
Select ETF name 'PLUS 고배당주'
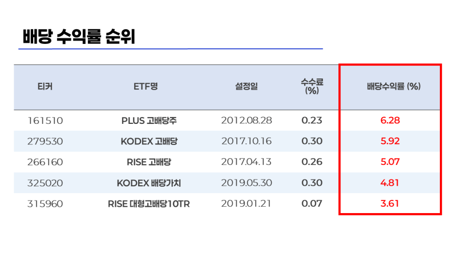click(149, 120)
